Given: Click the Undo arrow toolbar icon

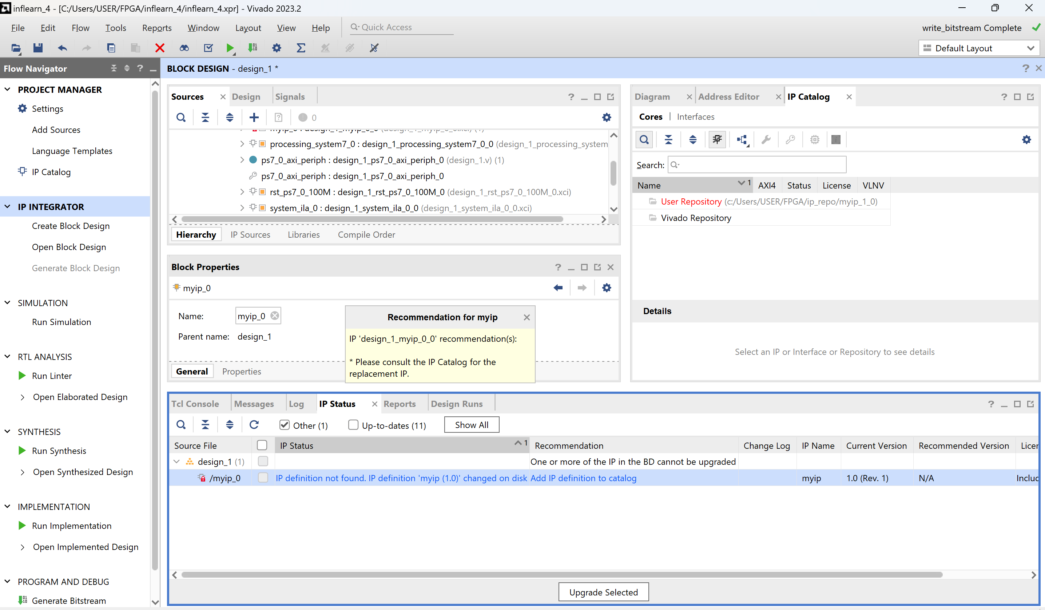Looking at the screenshot, I should click(x=62, y=48).
